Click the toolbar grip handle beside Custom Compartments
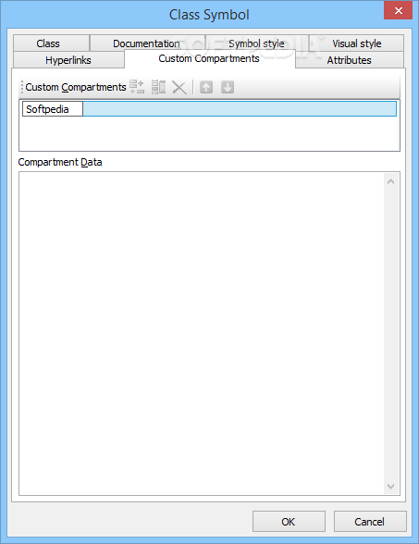 point(22,87)
